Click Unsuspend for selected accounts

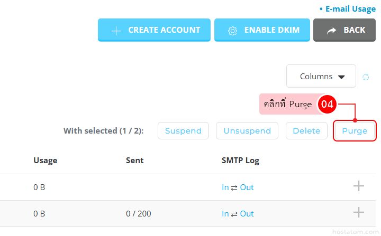pyautogui.click(x=247, y=131)
